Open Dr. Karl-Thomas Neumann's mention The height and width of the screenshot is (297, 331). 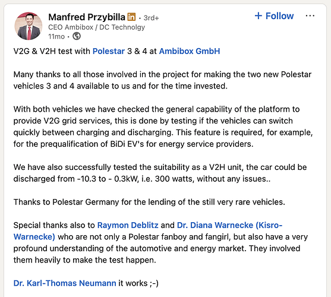point(65,283)
